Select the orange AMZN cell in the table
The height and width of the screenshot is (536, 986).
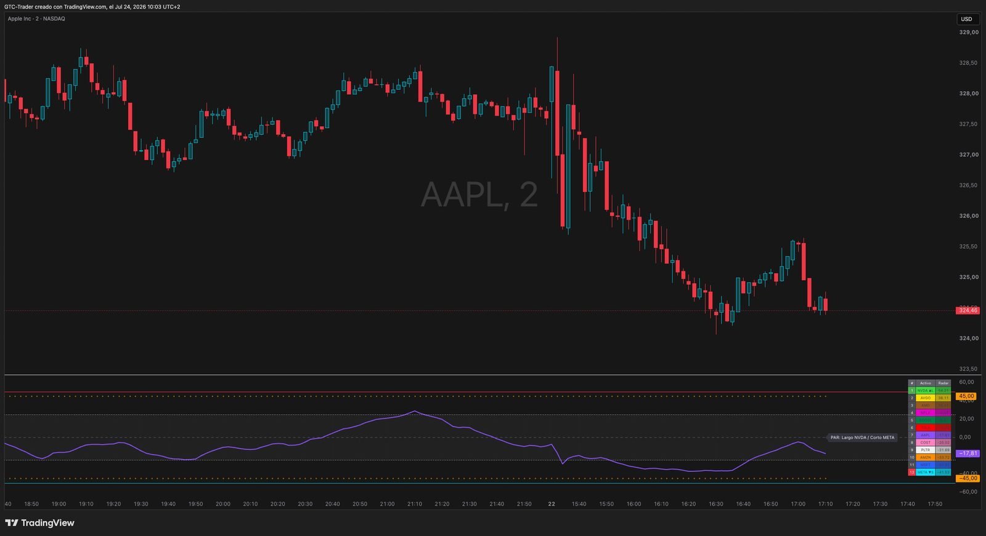click(x=925, y=457)
